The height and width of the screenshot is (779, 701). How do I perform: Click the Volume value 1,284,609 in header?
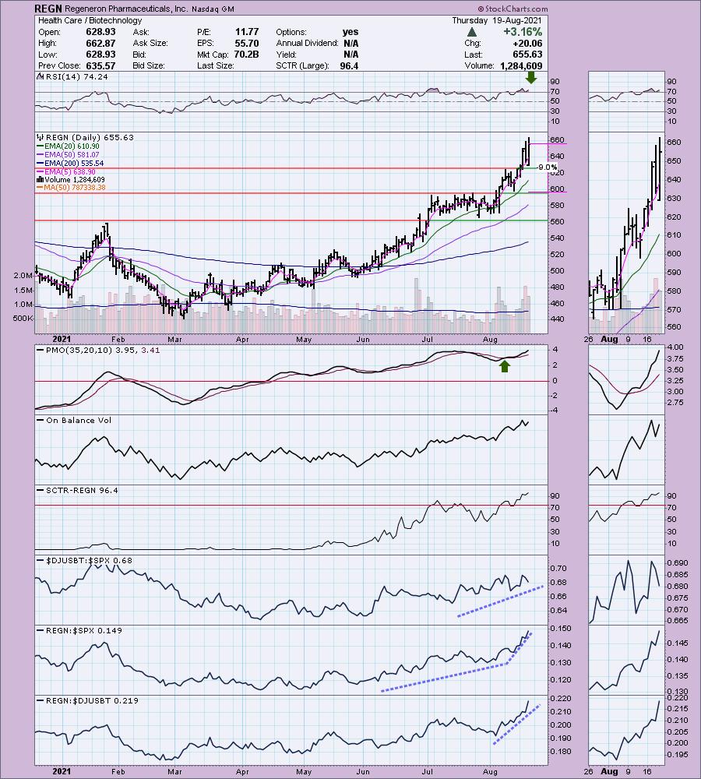pyautogui.click(x=521, y=65)
